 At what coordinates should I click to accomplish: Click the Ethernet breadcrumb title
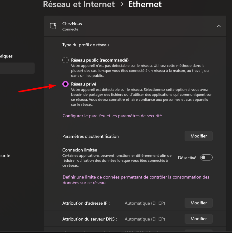pos(145,4)
